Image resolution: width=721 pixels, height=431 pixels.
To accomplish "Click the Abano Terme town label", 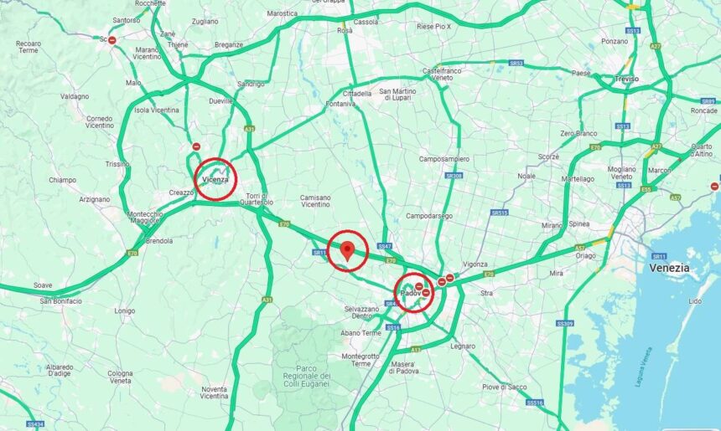I will click(361, 333).
